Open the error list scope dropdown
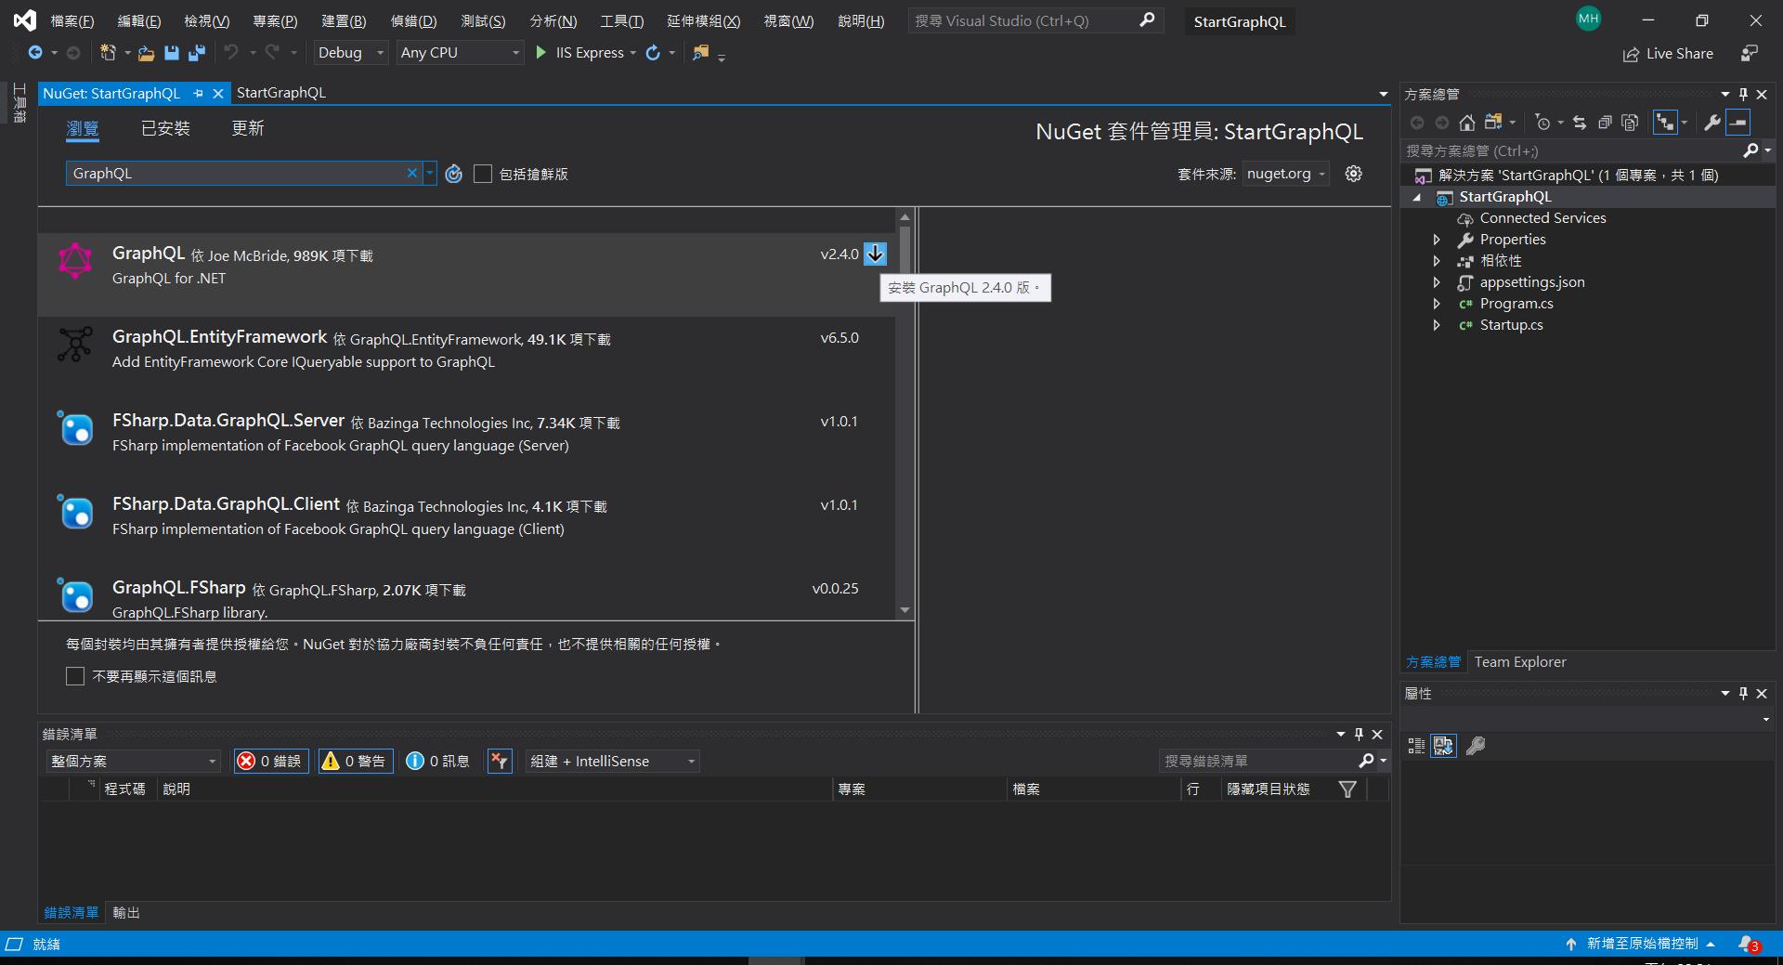The width and height of the screenshot is (1783, 965). [133, 762]
